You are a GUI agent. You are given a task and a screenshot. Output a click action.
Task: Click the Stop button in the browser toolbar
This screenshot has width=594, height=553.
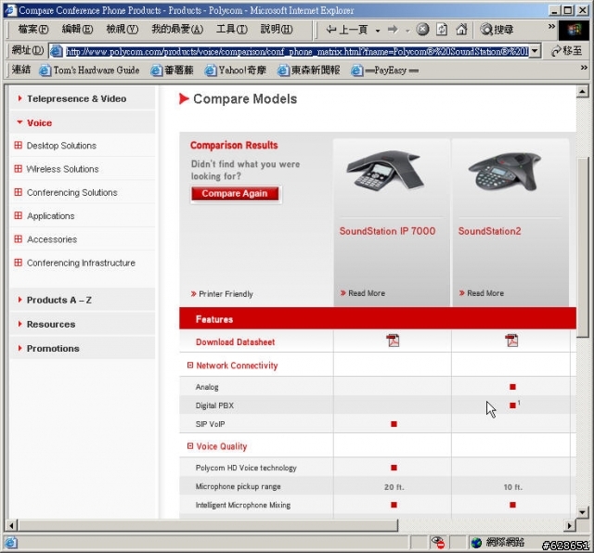click(x=422, y=30)
